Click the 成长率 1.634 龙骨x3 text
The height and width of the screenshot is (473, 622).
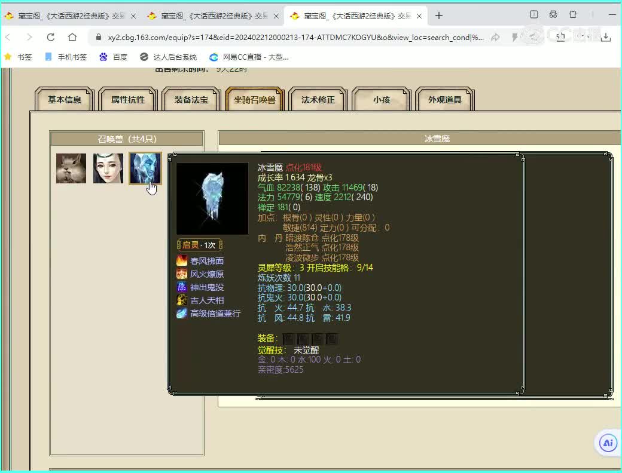pyautogui.click(x=295, y=177)
